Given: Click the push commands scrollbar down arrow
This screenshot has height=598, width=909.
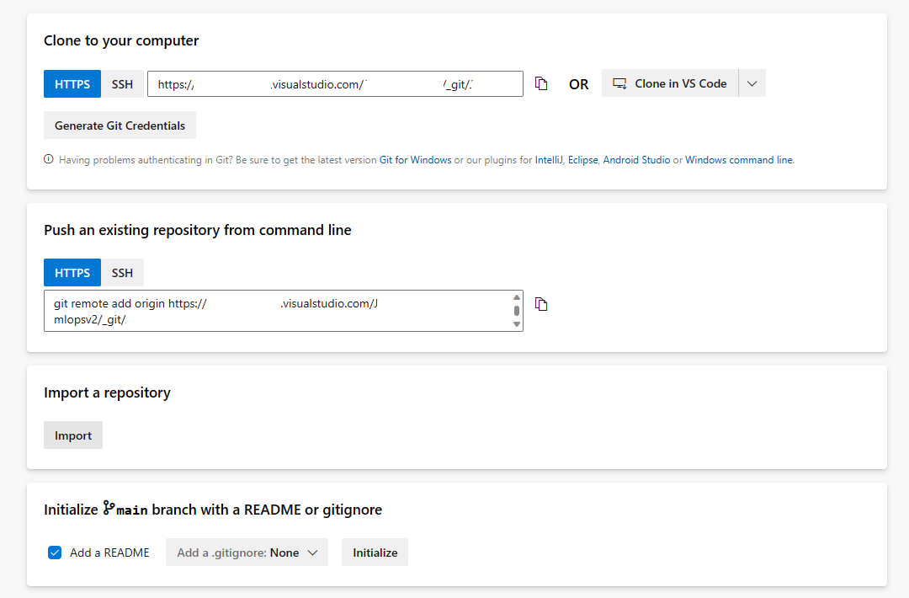Looking at the screenshot, I should [517, 324].
